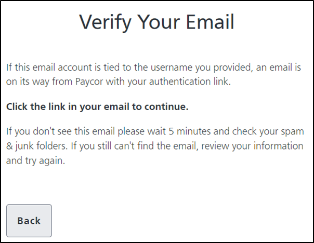
Task: Click the Verify Your Email heading
Action: (156, 22)
